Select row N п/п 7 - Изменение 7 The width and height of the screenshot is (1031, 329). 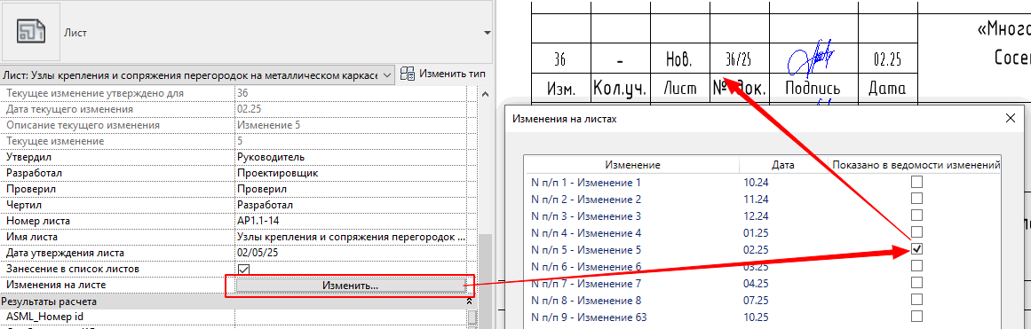pyautogui.click(x=585, y=283)
